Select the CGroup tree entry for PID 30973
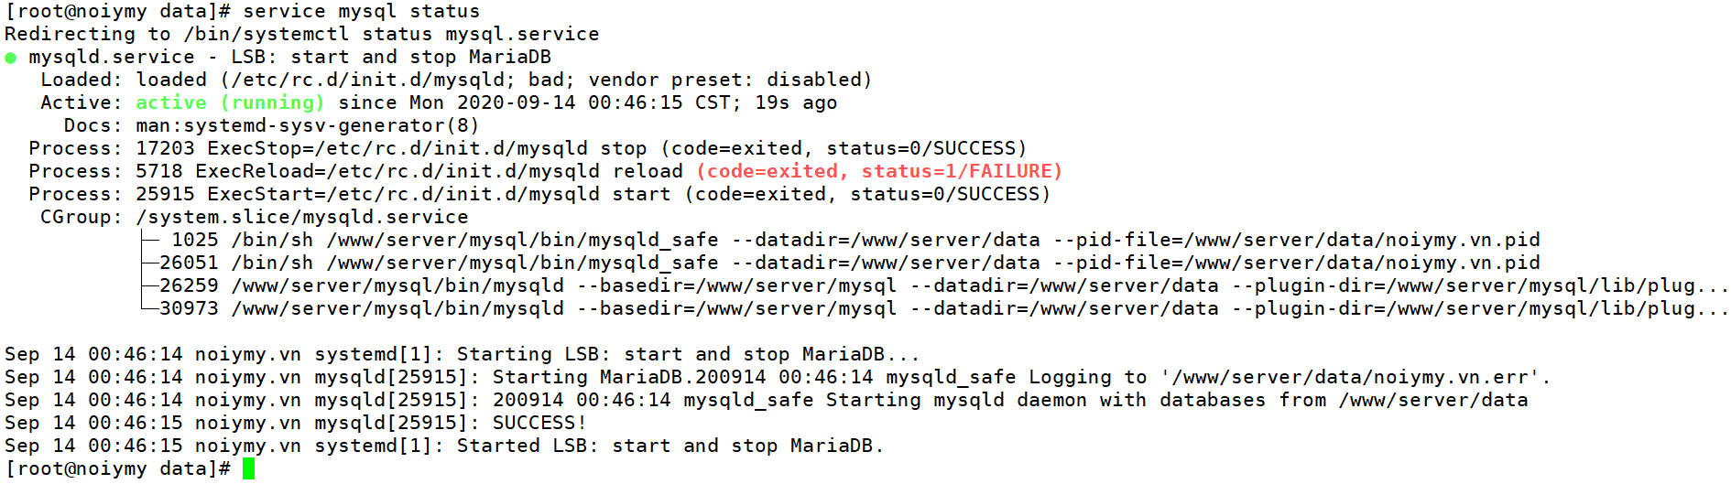Viewport: 1731px width, 484px height. pos(189,308)
